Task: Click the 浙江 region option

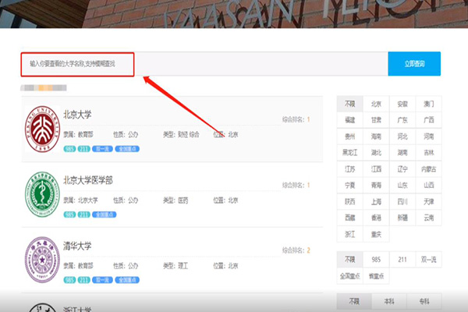Action: (x=349, y=234)
